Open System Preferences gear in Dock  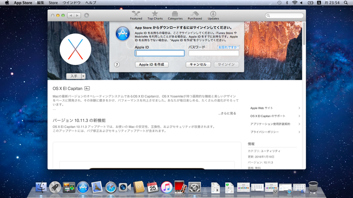195,187
